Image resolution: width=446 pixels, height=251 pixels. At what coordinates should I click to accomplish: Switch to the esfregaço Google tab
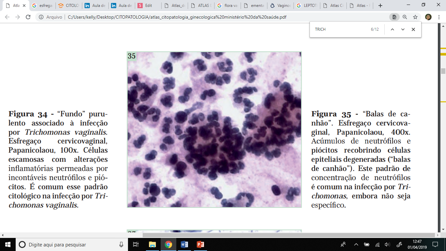42,6
